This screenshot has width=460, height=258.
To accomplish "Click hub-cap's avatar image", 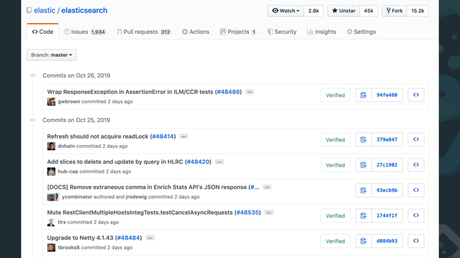I will pos(51,171).
